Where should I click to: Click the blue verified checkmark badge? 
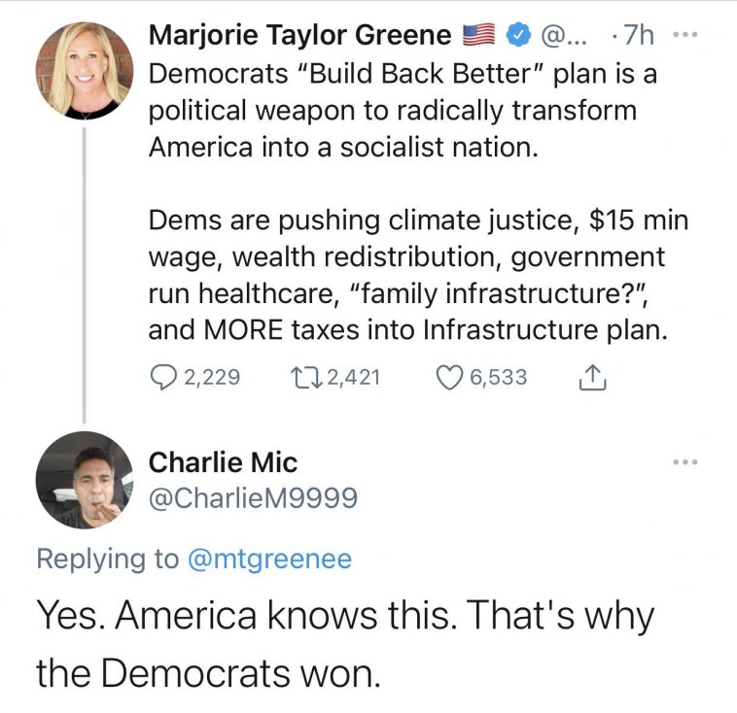[x=520, y=38]
